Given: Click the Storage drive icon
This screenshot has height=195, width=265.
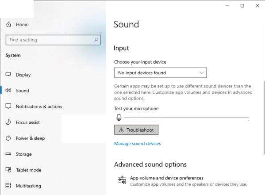Looking at the screenshot, I should pyautogui.click(x=8, y=154).
